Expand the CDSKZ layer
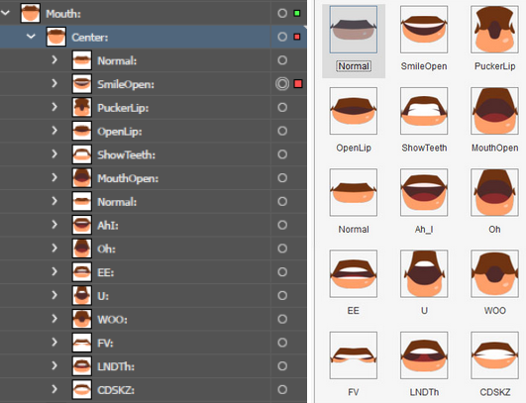Screen dimensions: 526x403 [54, 389]
